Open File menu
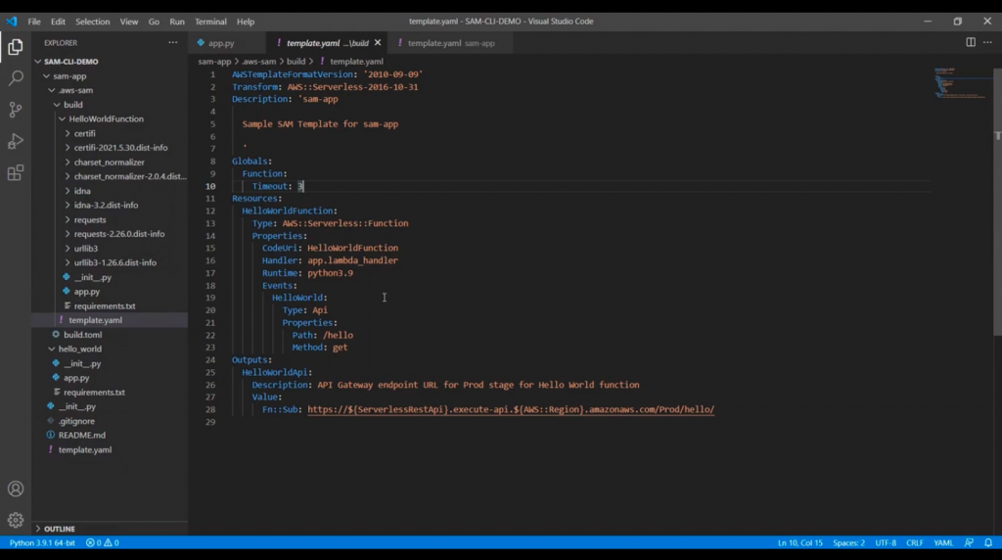This screenshot has width=1002, height=560. tap(34, 22)
